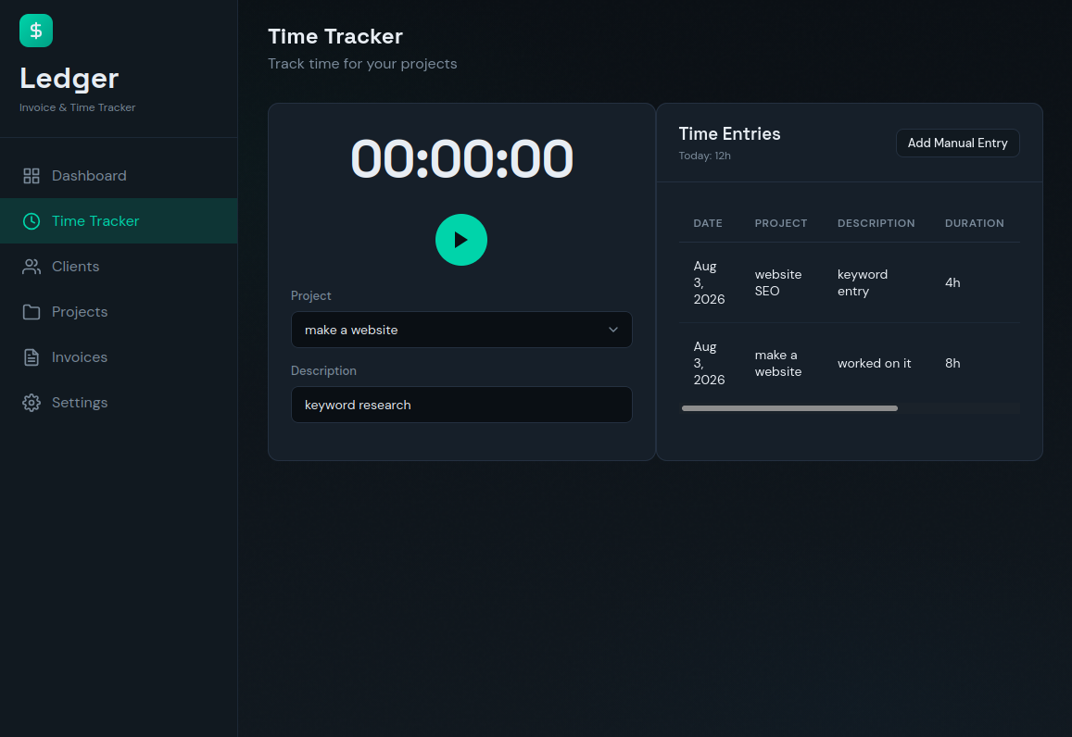Viewport: 1072px width, 737px height.
Task: Click the Ledger dollar-sign logo icon
Action: [x=36, y=31]
